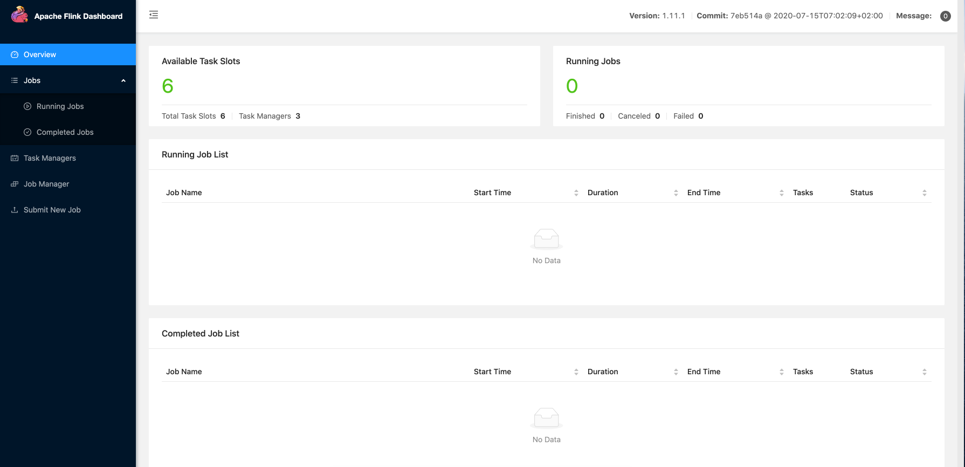Image resolution: width=965 pixels, height=467 pixels.
Task: Click the Running Jobs play-circle icon
Action: (27, 106)
